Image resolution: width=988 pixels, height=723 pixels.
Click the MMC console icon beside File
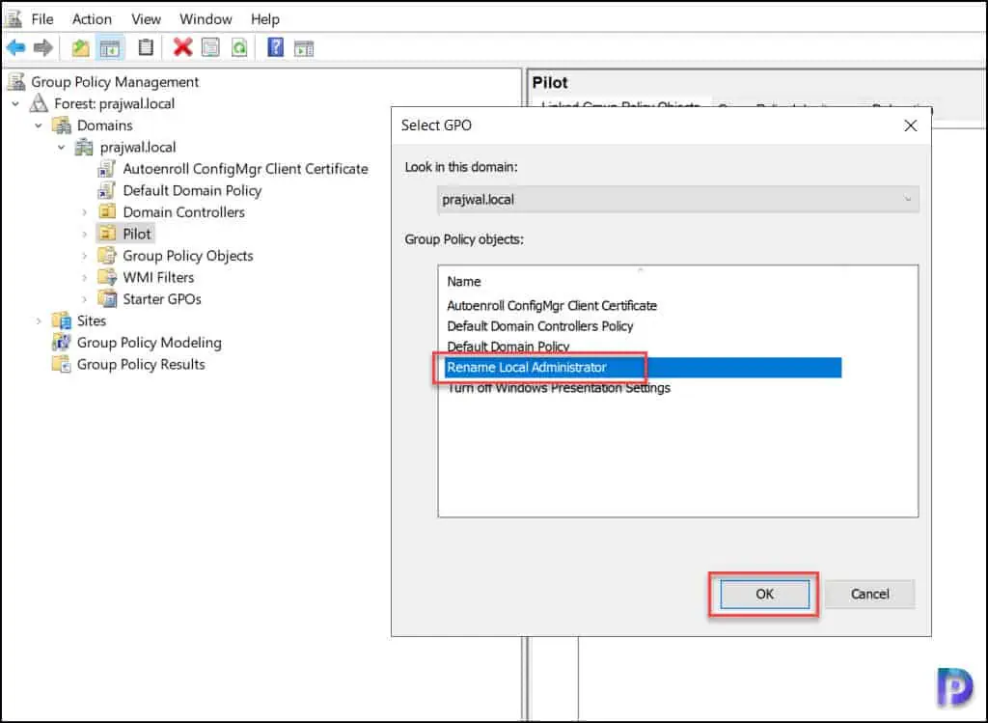coord(14,18)
